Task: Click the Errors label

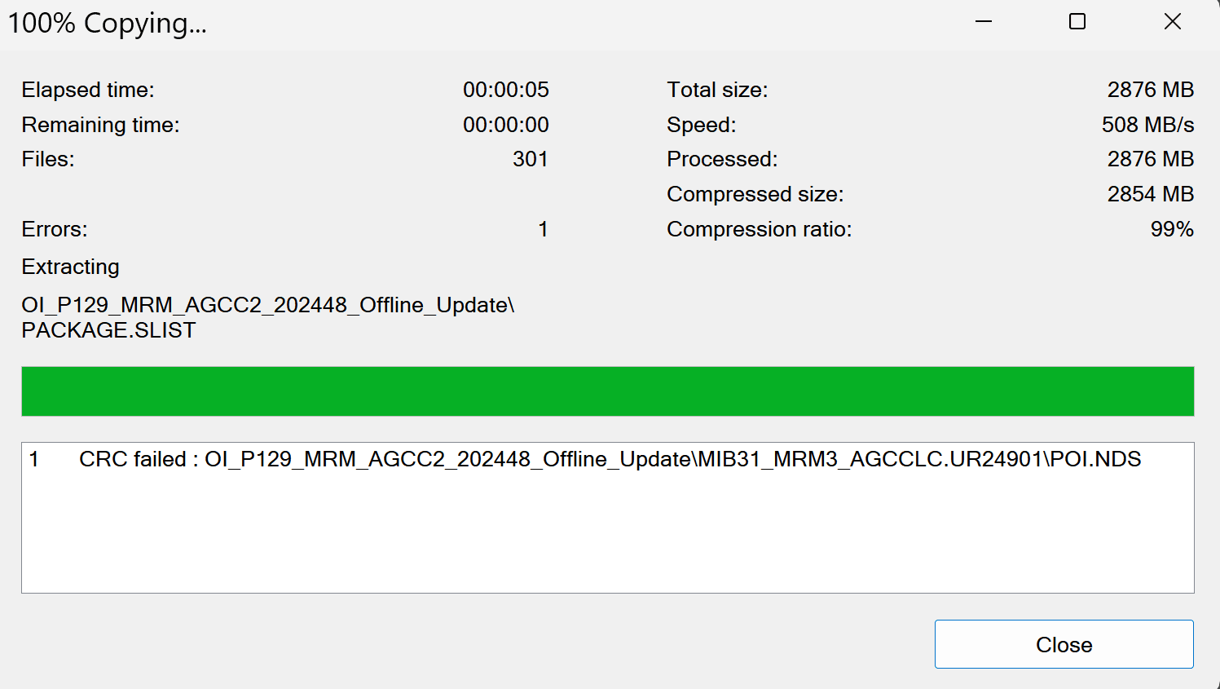Action: 55,229
